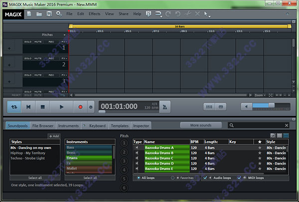Click the undo arrow icon in the toolbar

(x=178, y=14)
